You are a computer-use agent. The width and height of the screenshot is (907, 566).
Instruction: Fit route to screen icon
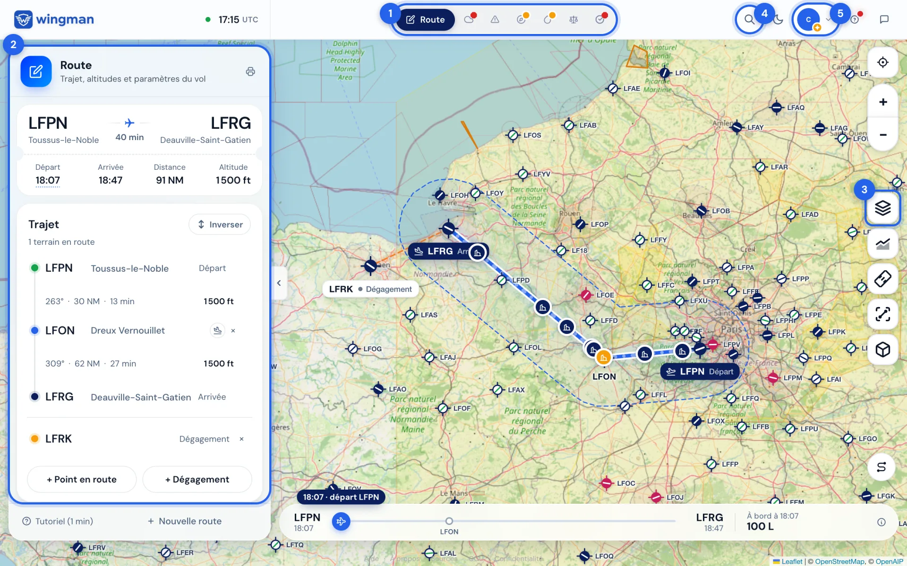pyautogui.click(x=882, y=314)
